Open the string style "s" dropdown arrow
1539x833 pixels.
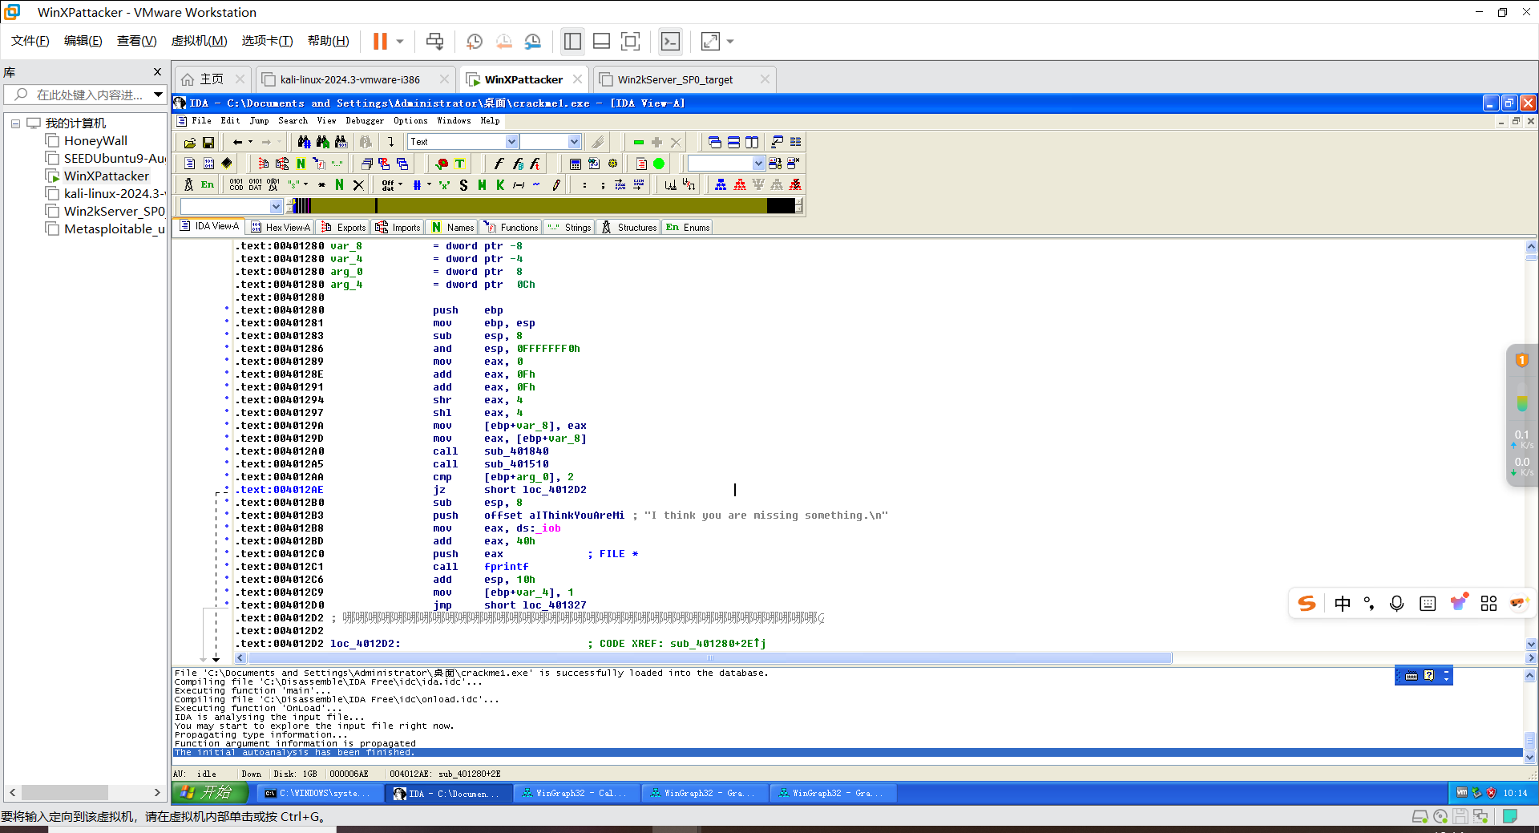point(305,185)
